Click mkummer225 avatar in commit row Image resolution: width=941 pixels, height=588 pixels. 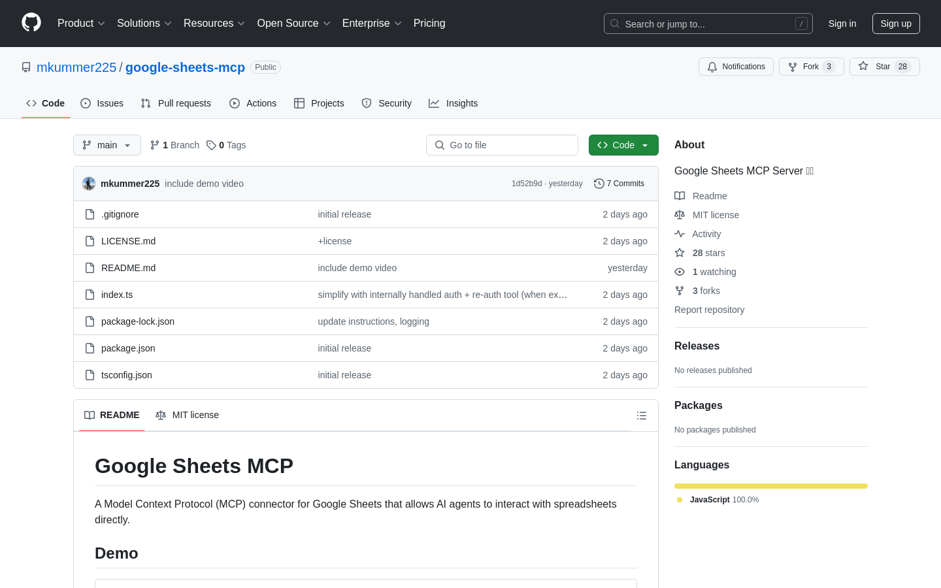coord(89,184)
